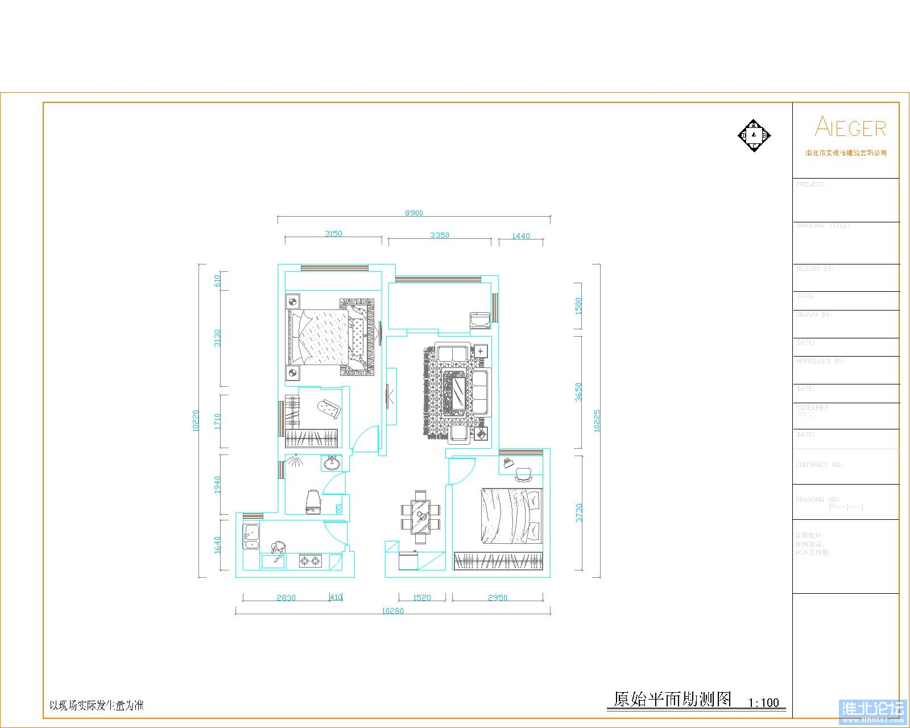Select the CONTRACT NO field
Viewport: 910px width, 728px height.
(819, 465)
